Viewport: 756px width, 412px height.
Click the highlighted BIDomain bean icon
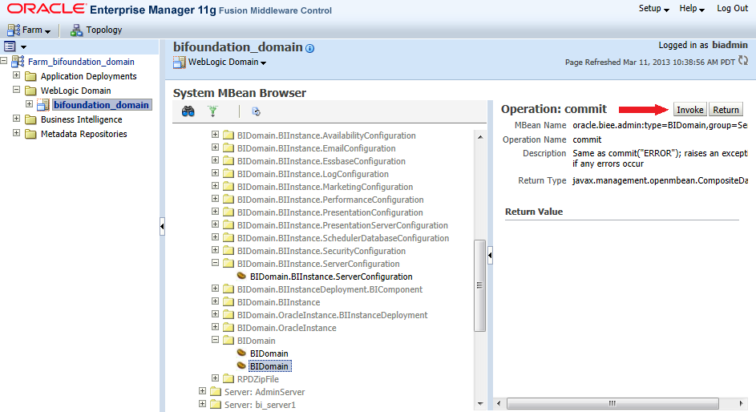(241, 366)
